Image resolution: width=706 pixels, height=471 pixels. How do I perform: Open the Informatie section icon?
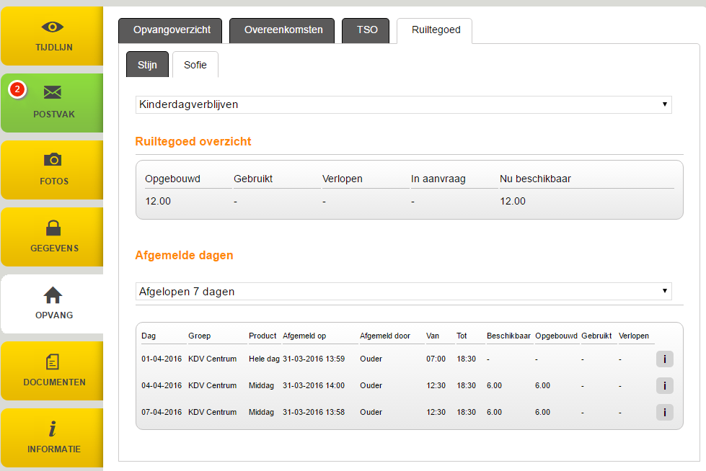pyautogui.click(x=53, y=429)
